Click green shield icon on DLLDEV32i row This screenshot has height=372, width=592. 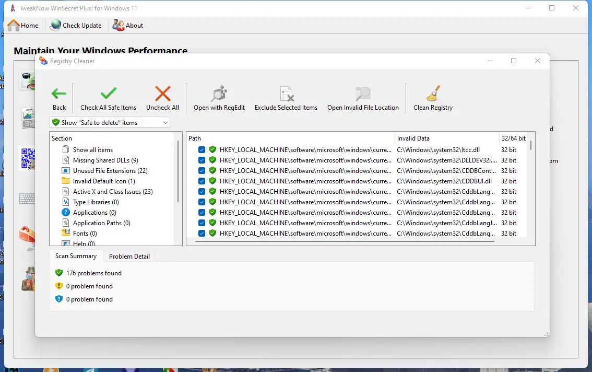tap(212, 160)
